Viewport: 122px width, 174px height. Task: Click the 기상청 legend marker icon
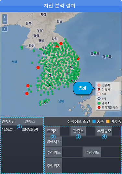pos(99,90)
